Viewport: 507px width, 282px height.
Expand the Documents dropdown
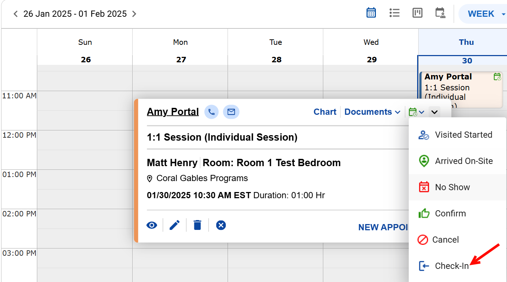(372, 112)
